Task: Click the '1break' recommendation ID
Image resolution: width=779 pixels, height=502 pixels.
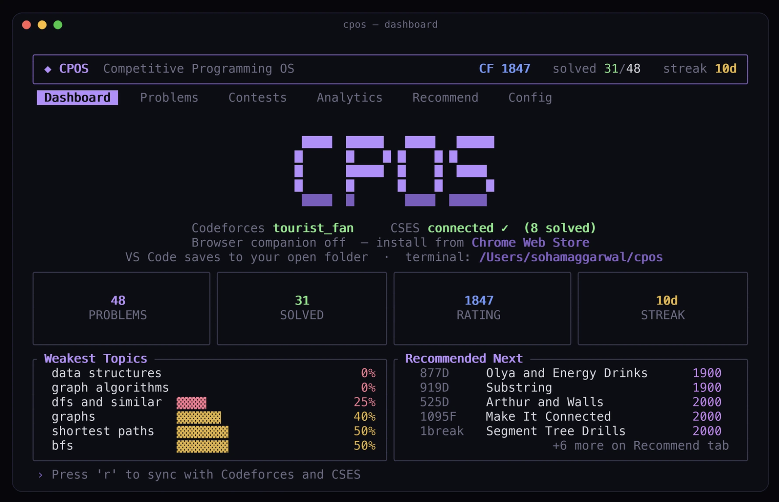Action: tap(442, 431)
